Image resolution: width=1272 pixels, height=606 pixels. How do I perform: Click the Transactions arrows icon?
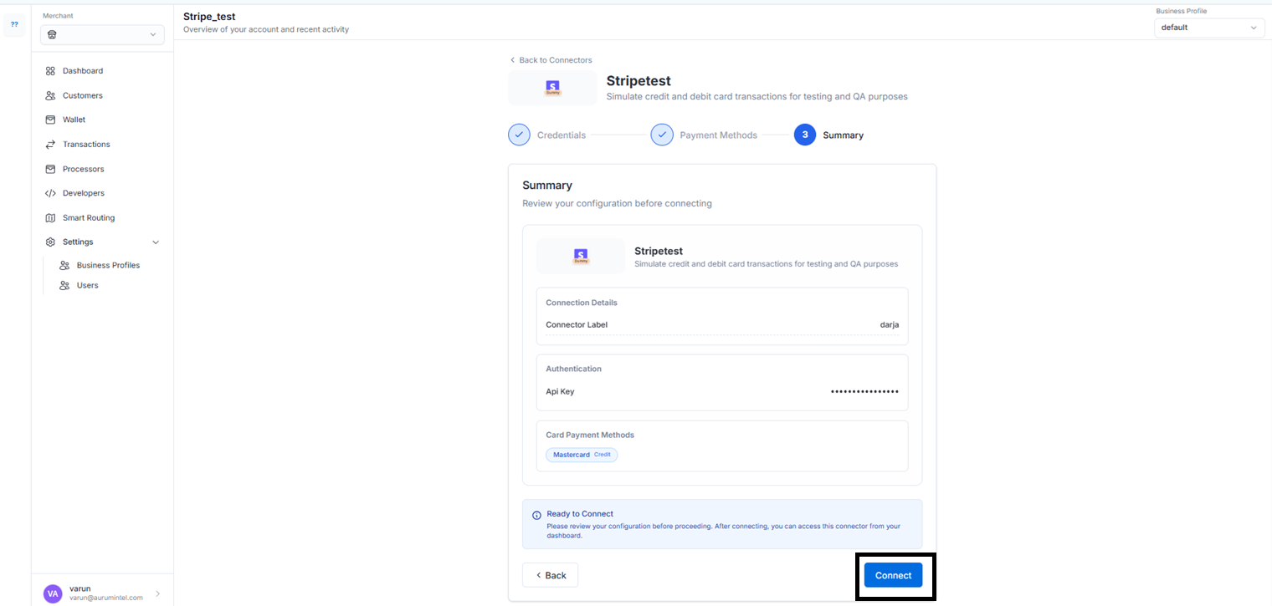click(50, 145)
